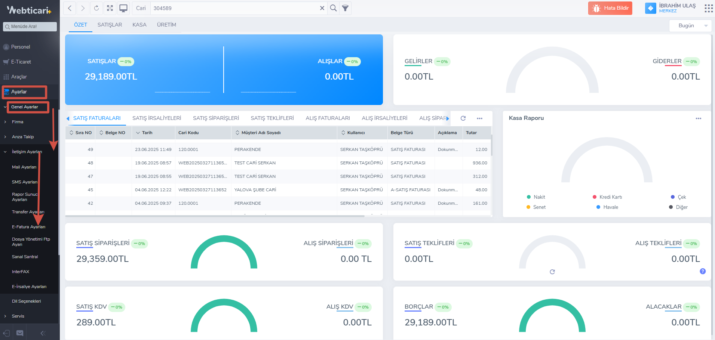Open the ALIŞ FATURALARI tab
715x340 pixels.
(328, 118)
